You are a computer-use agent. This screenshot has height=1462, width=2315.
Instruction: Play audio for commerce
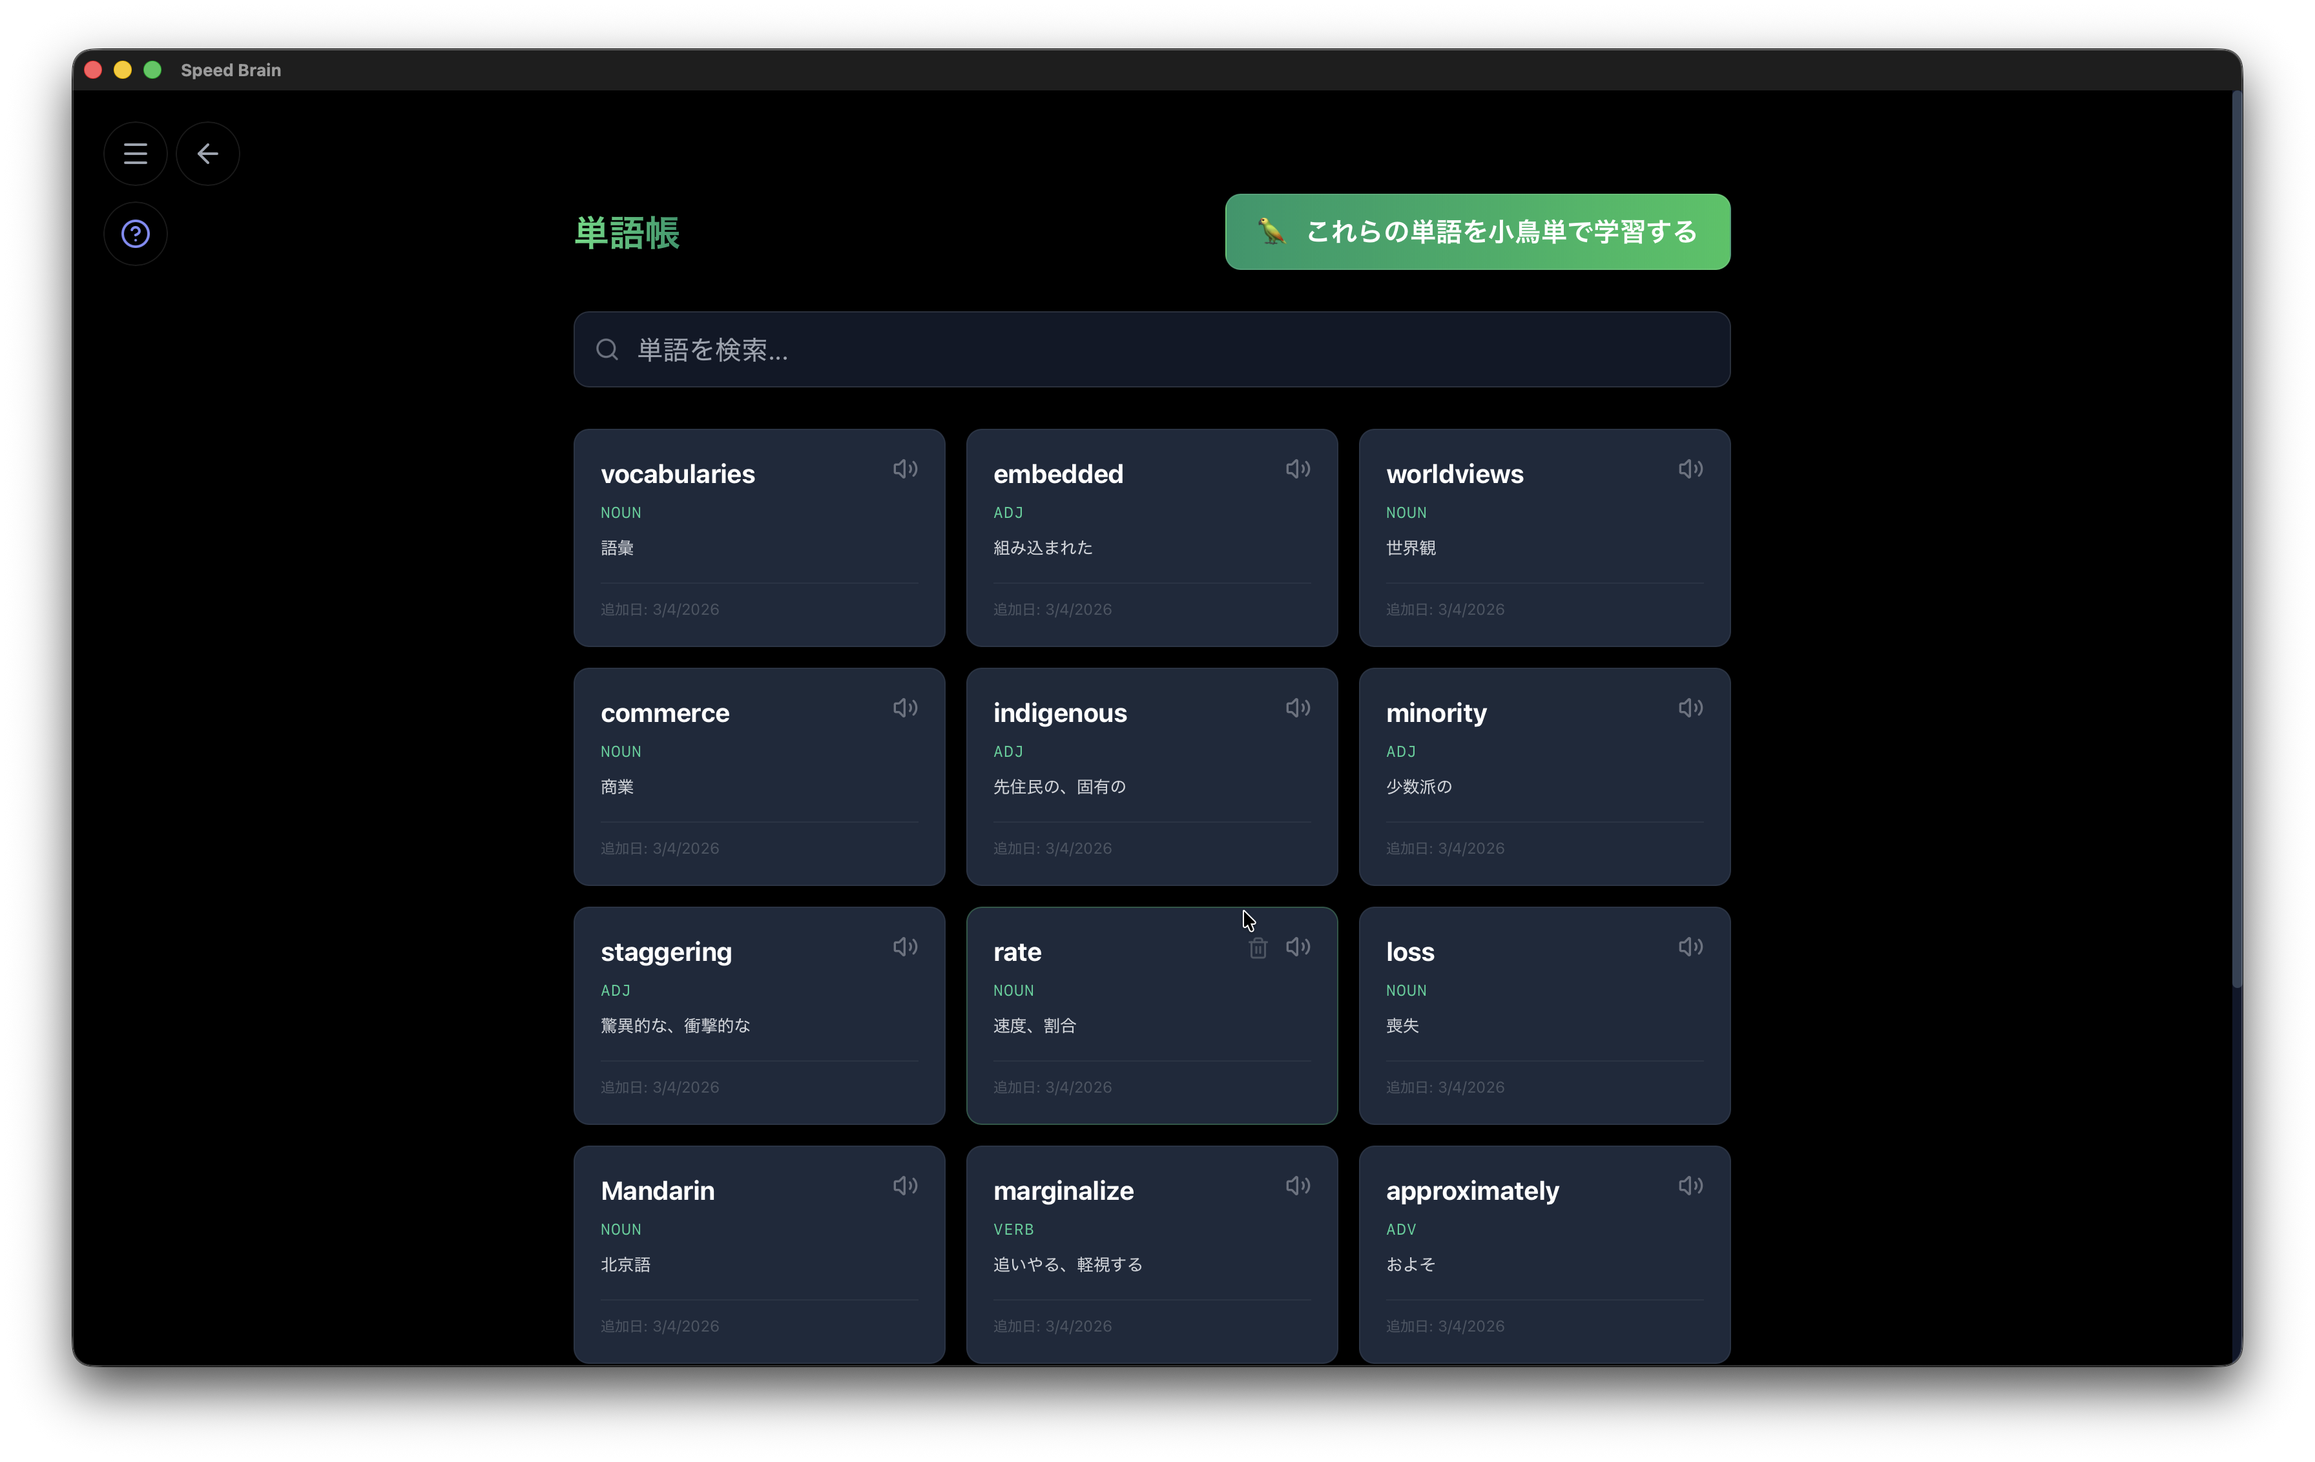click(x=905, y=708)
